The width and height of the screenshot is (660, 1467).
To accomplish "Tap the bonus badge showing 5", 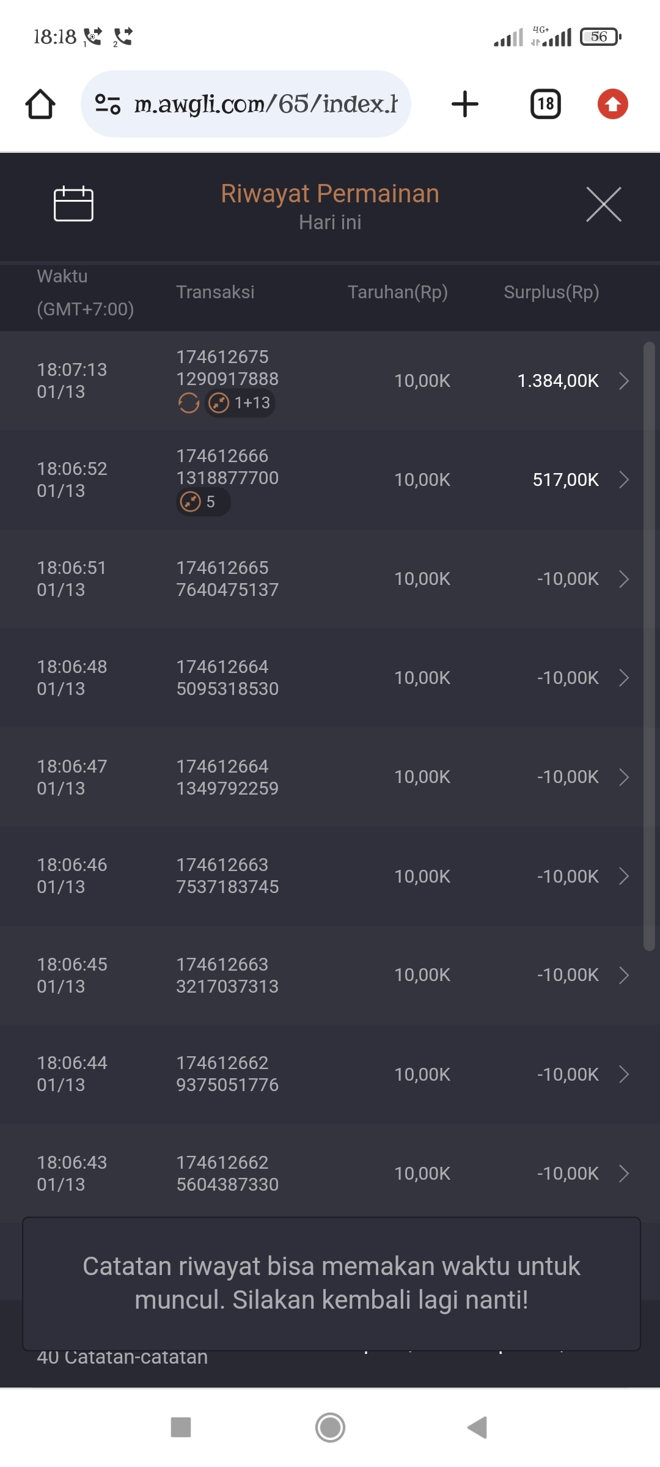I will [203, 502].
